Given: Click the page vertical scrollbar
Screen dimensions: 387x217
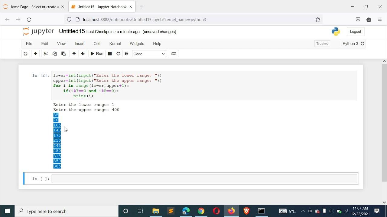Looking at the screenshot, I should [x=384, y=122].
